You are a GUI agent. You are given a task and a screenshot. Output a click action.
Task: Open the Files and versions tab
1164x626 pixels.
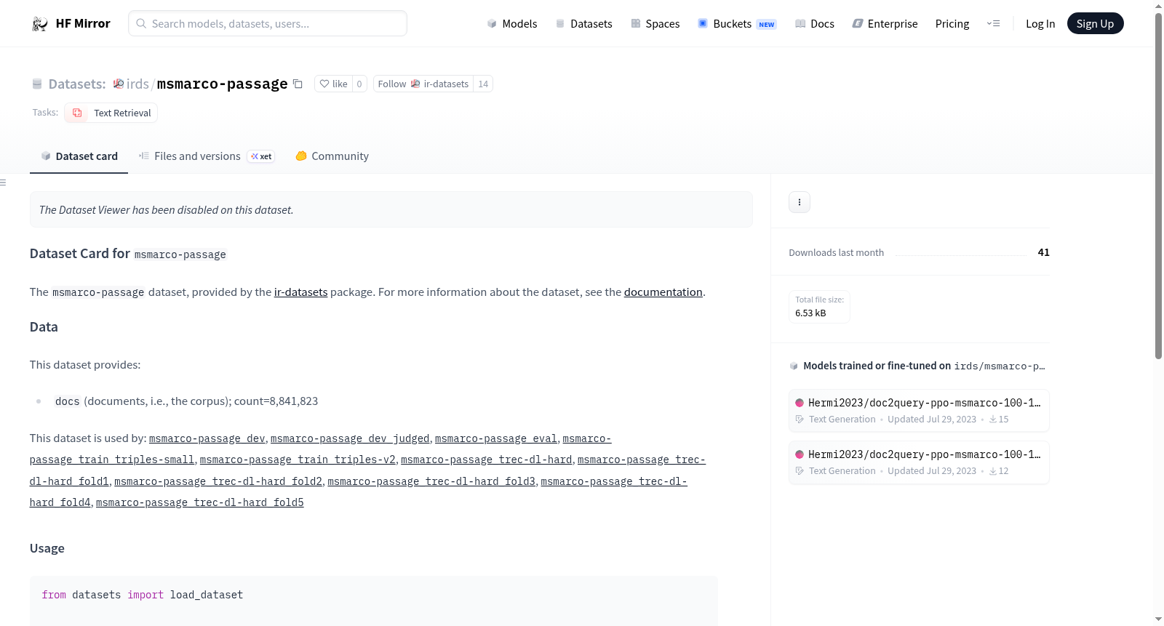click(x=207, y=156)
